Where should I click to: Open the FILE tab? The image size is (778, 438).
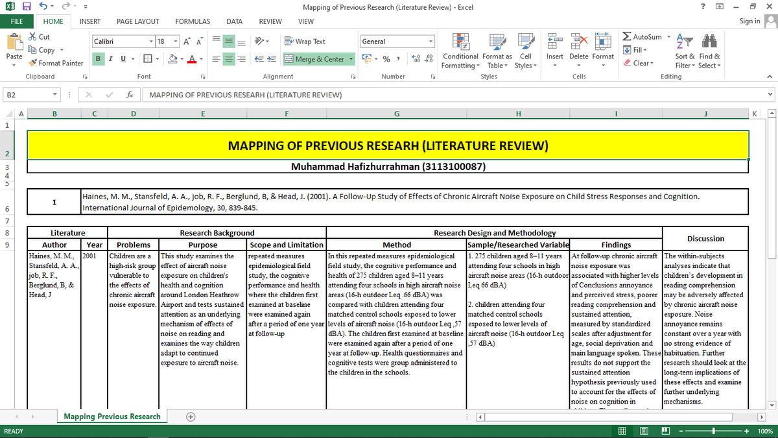pyautogui.click(x=16, y=21)
